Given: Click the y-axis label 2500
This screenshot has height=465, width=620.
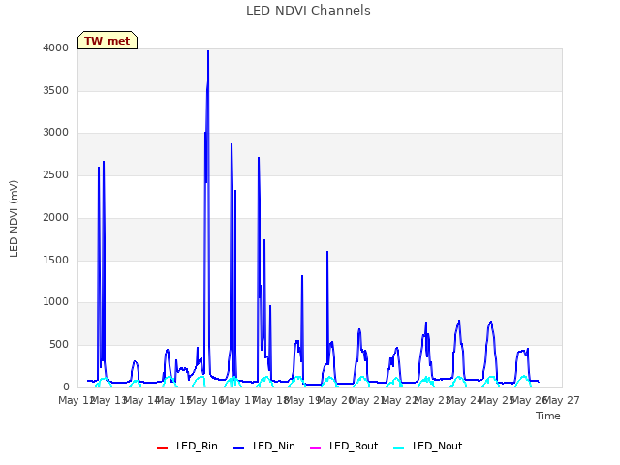Looking at the screenshot, I should (55, 174).
